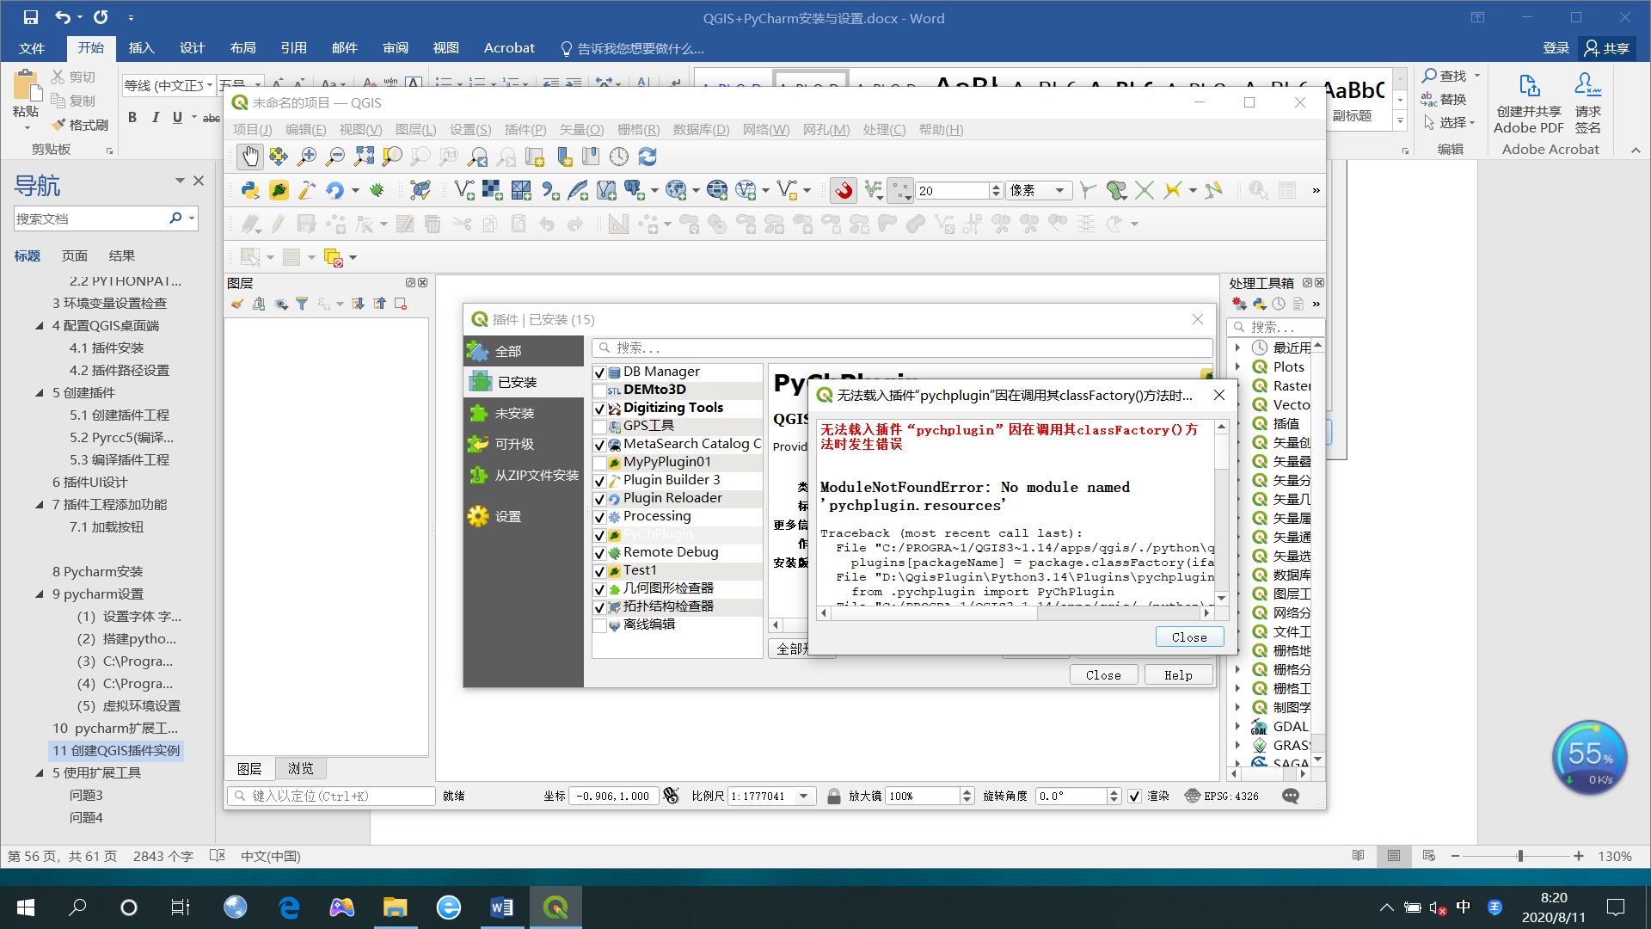
Task: Open the Temporal Controller clock icon
Action: pos(619,157)
